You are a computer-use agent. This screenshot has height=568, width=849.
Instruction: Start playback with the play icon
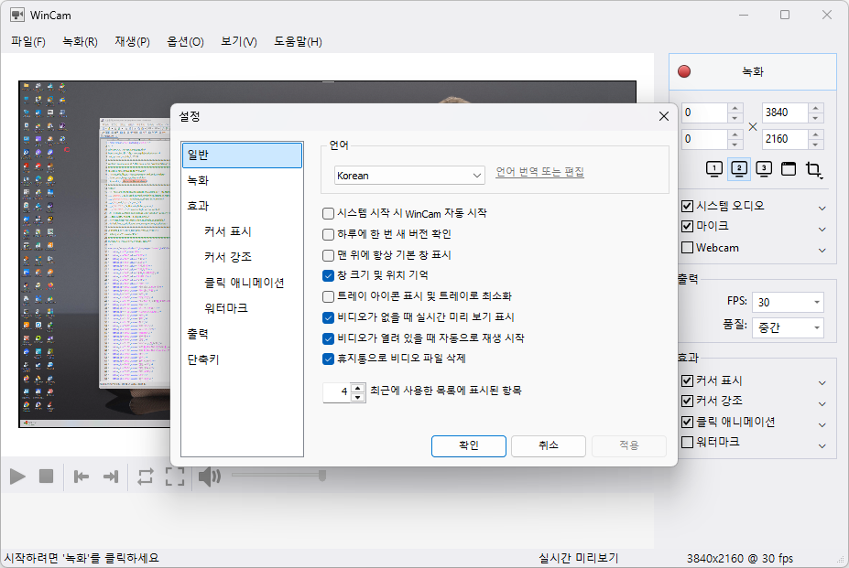pos(18,477)
